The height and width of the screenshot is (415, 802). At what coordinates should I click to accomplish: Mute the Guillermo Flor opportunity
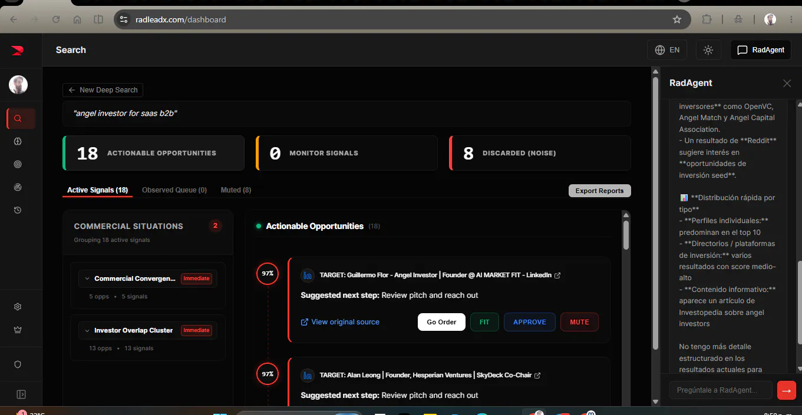point(579,322)
